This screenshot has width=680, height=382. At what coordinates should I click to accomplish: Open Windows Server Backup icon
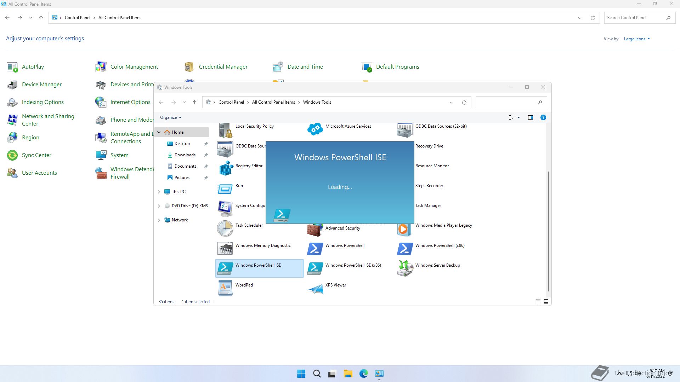click(x=405, y=268)
